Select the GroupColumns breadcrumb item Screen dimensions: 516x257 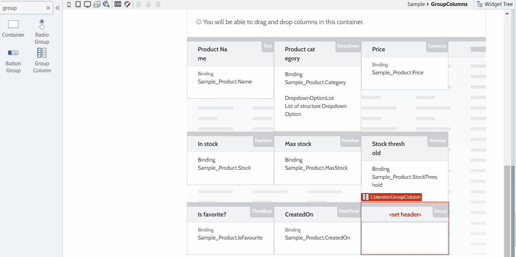449,4
